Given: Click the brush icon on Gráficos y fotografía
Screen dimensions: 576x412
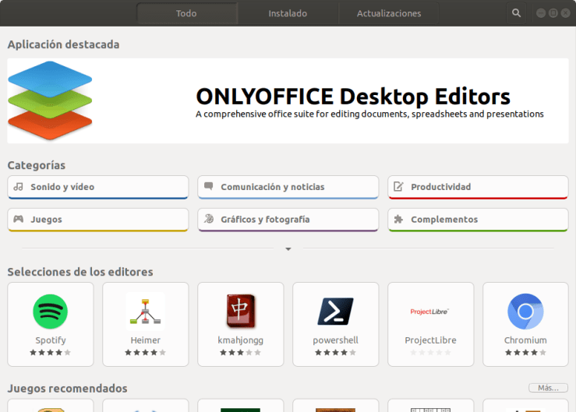Looking at the screenshot, I should tap(209, 219).
